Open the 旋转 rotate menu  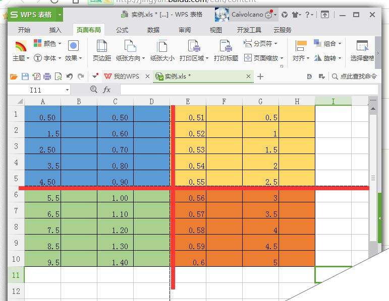pos(327,58)
